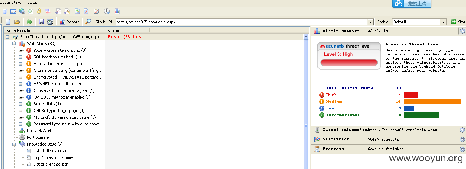The image size is (466, 169).
Task: Open the Configuration menu
Action: 11,2
